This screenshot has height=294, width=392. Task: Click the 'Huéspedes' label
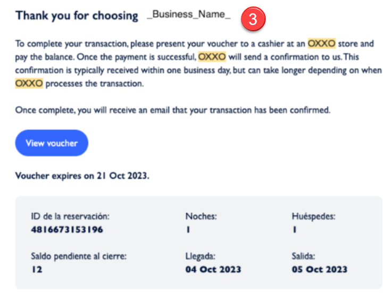(313, 217)
